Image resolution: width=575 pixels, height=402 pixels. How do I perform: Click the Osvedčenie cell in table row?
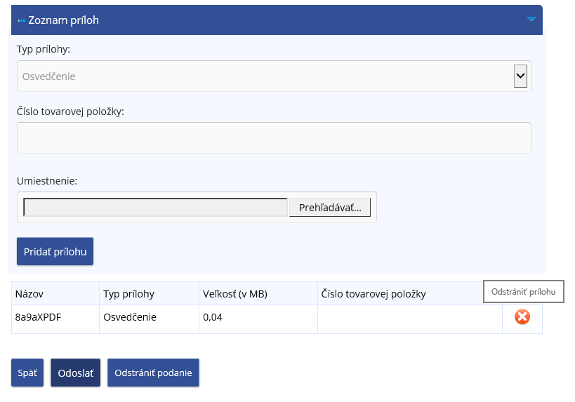click(x=130, y=317)
